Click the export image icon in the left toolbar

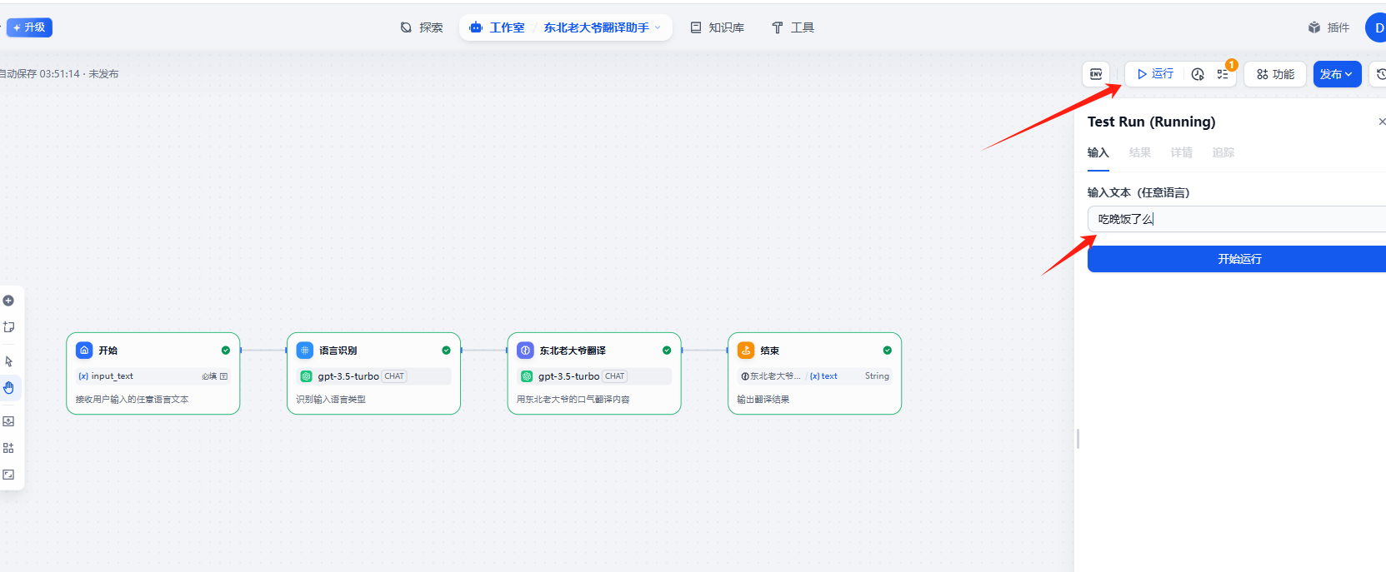click(x=8, y=421)
